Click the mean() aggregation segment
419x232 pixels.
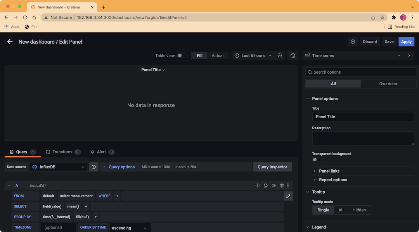pyautogui.click(x=73, y=206)
